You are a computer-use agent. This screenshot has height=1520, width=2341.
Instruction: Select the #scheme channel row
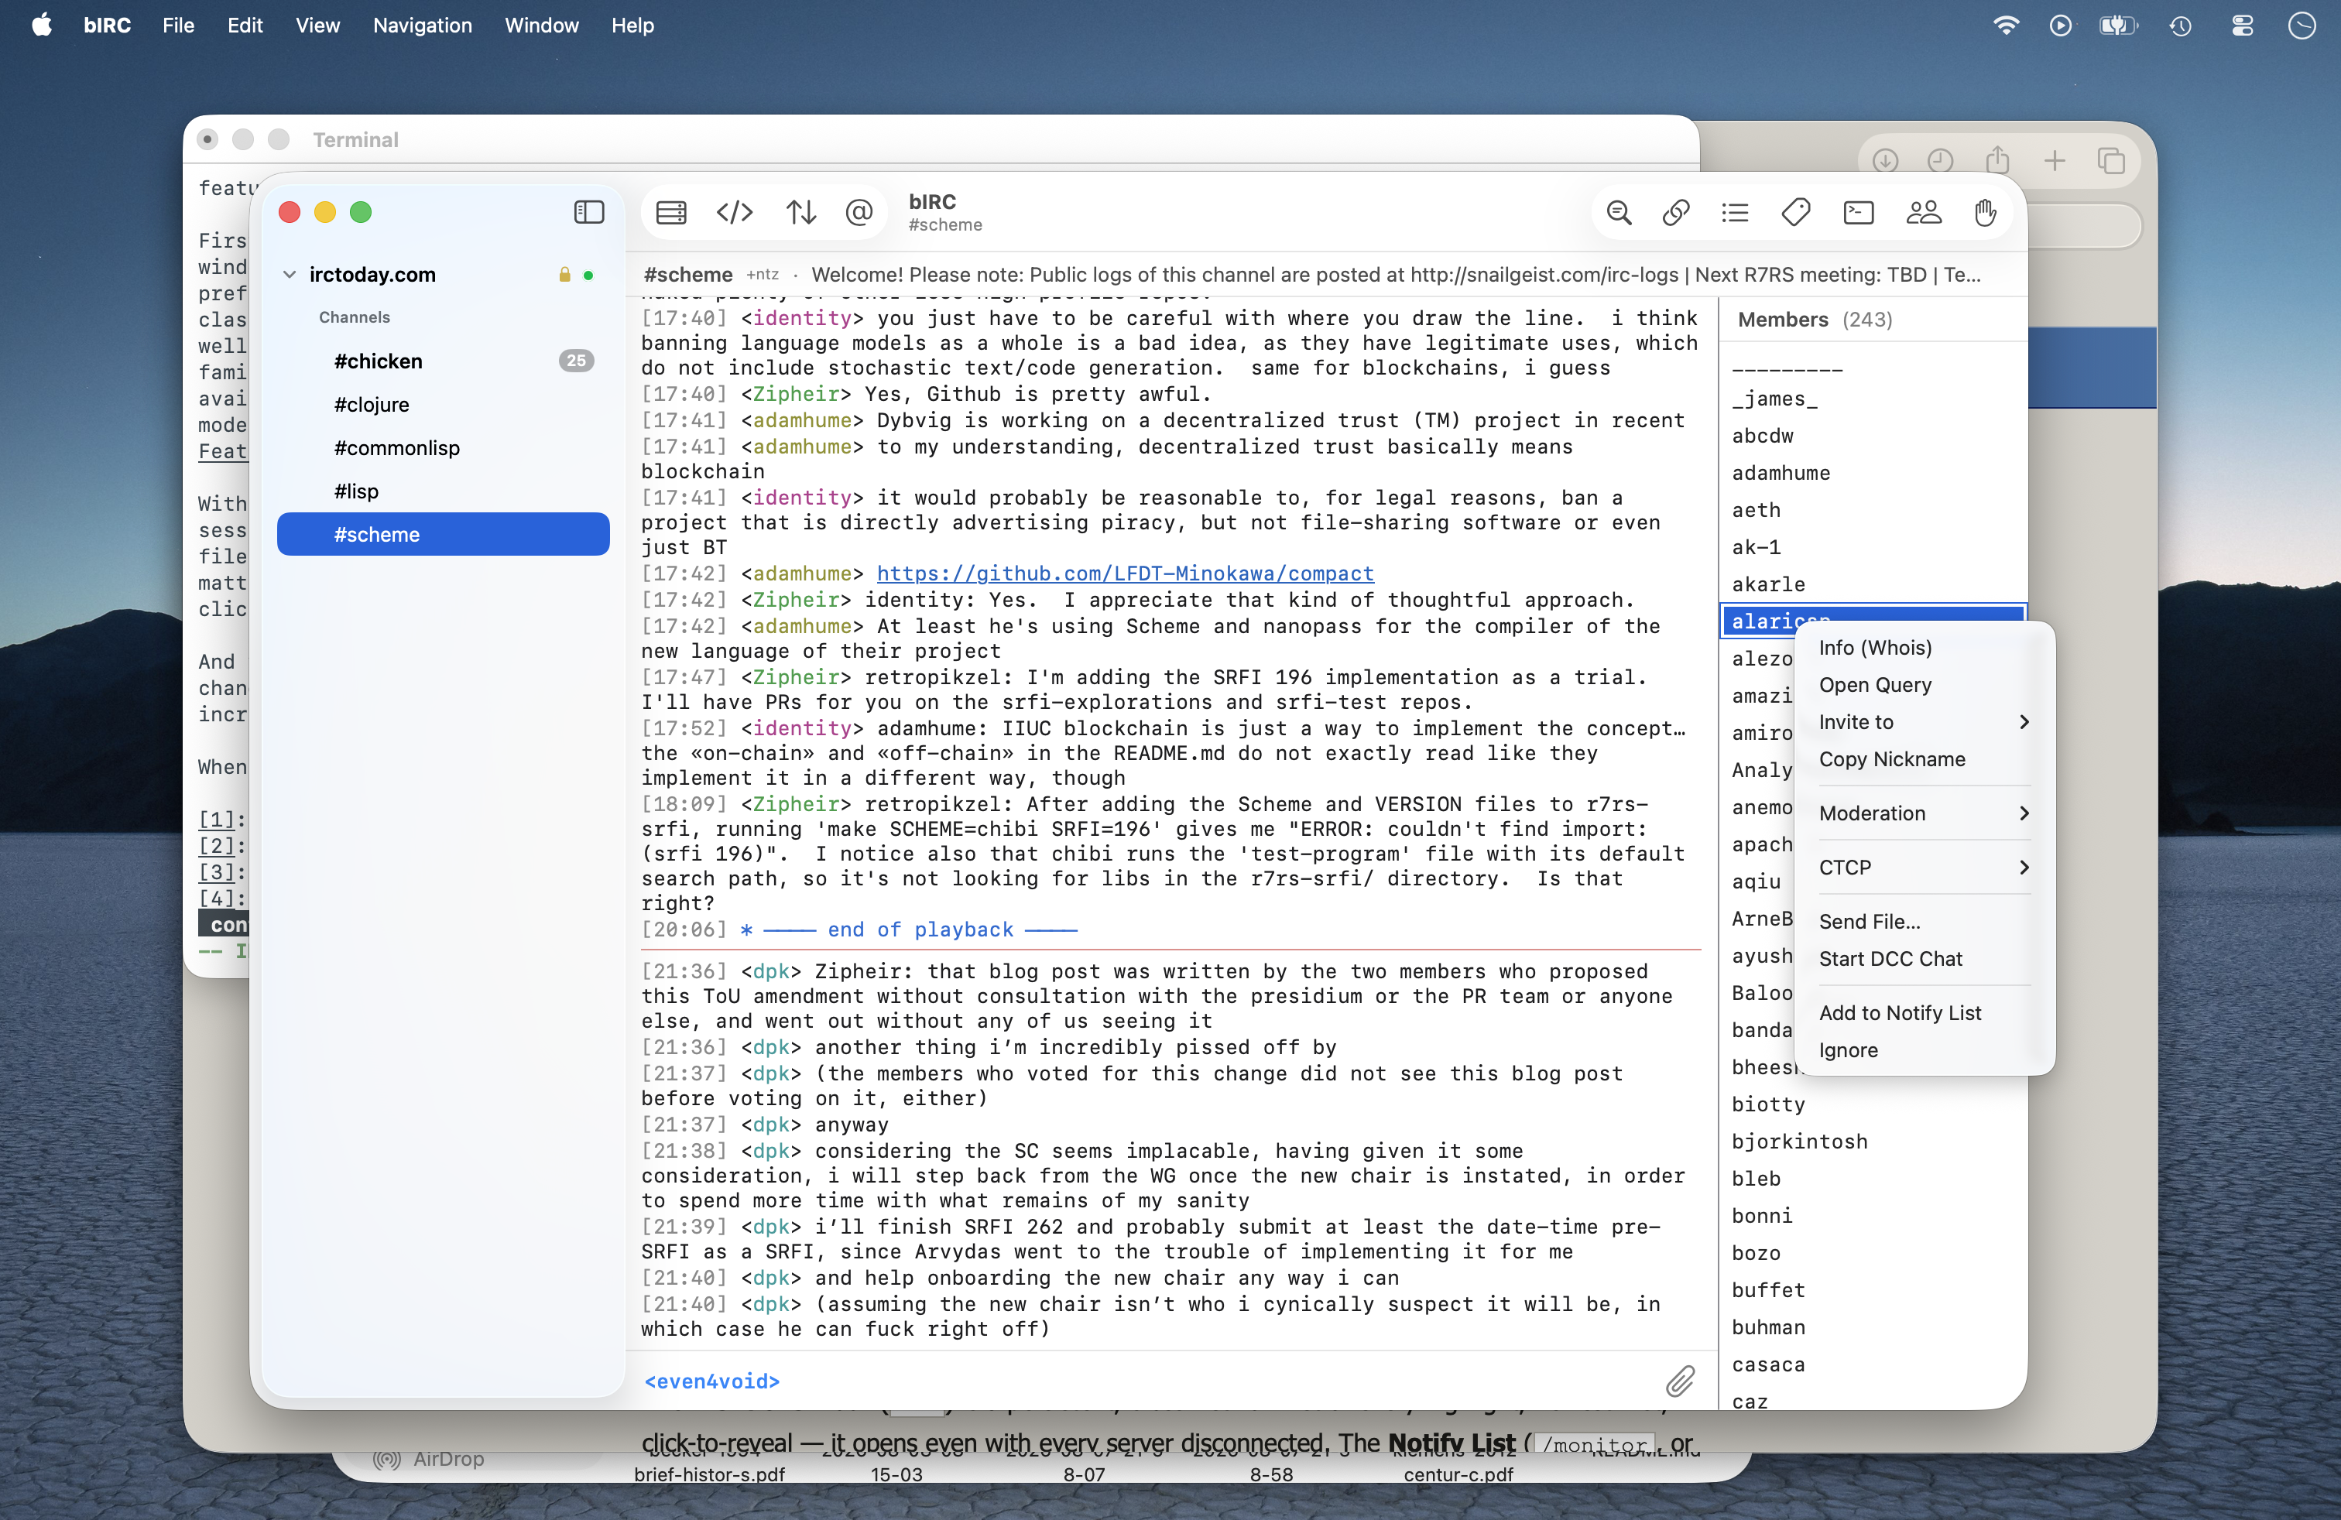point(443,534)
